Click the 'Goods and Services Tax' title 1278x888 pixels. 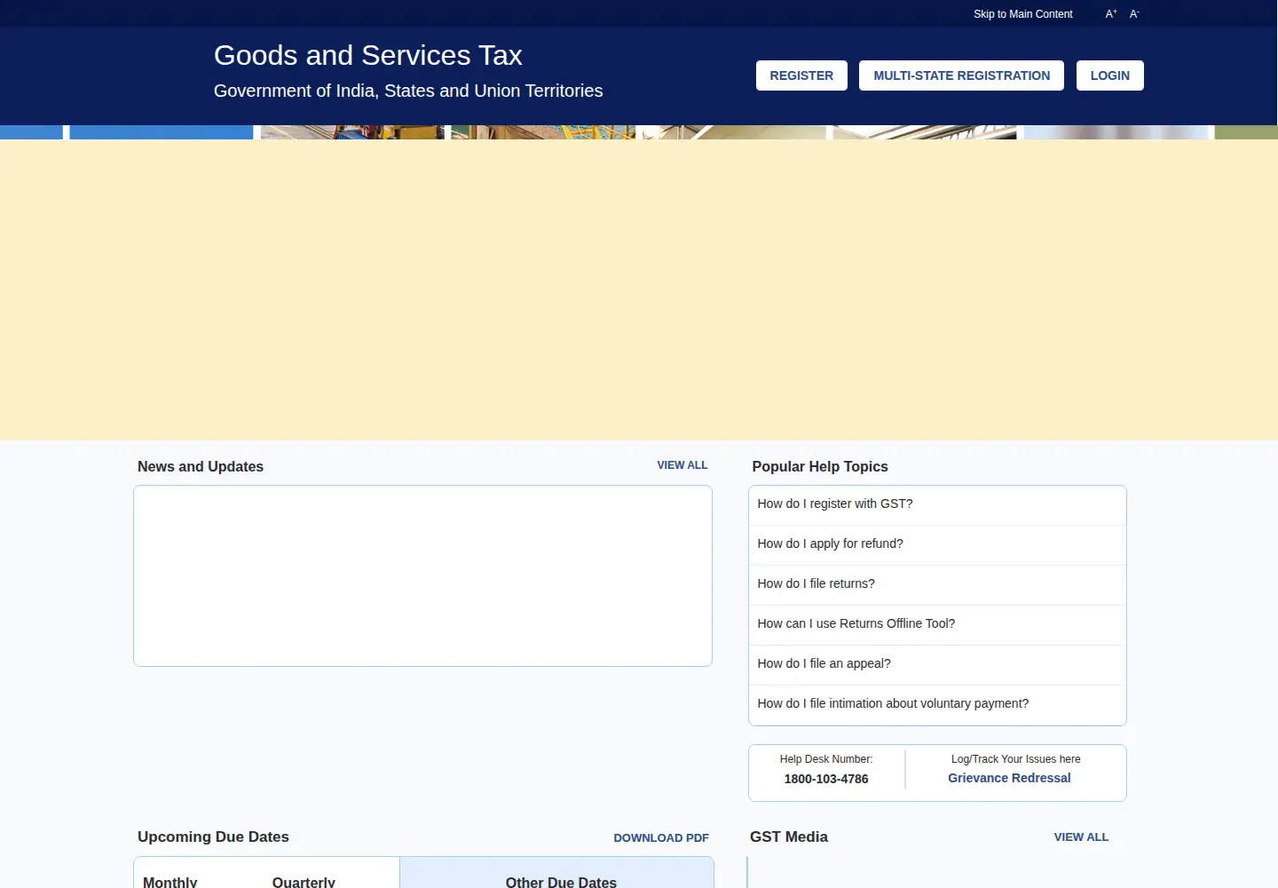coord(368,55)
